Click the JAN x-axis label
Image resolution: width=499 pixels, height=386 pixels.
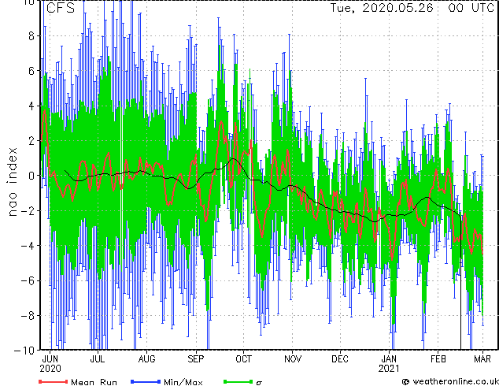[x=389, y=359]
